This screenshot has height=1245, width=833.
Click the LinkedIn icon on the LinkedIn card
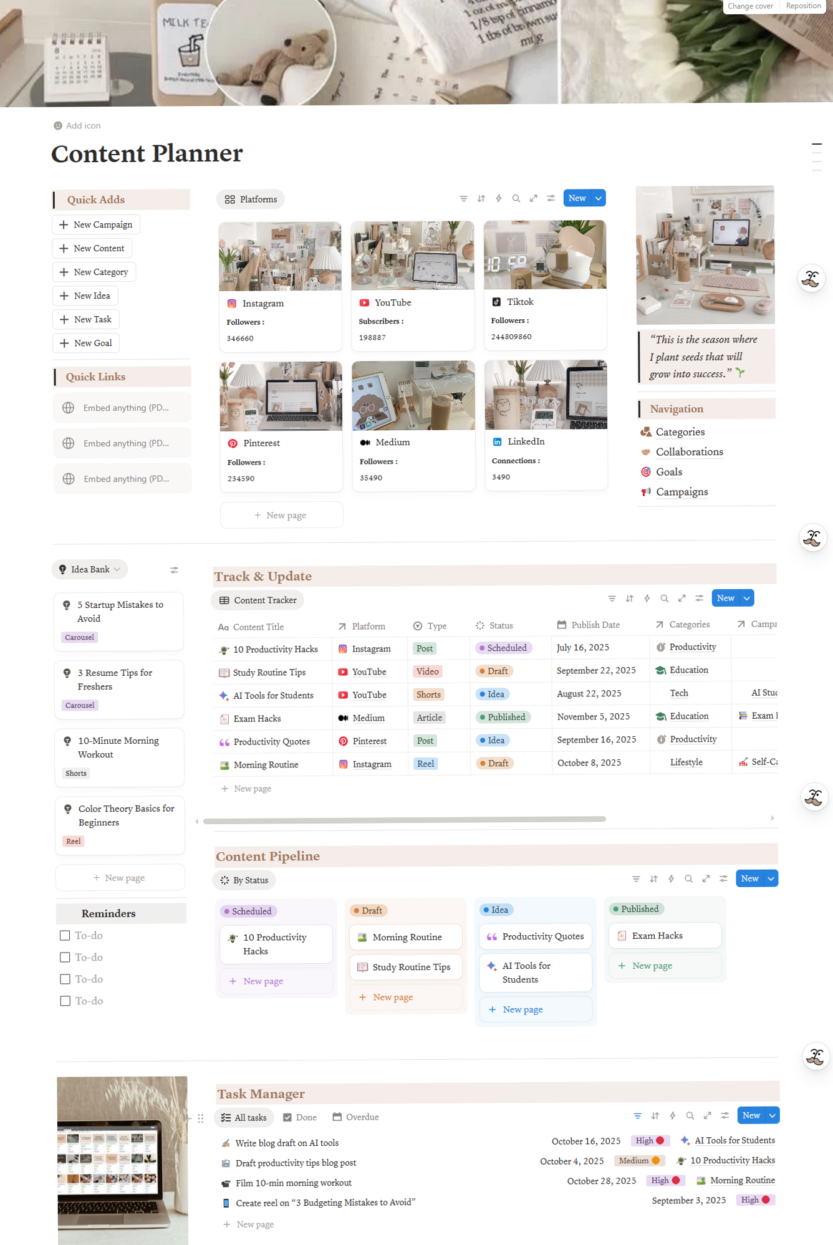tap(497, 441)
